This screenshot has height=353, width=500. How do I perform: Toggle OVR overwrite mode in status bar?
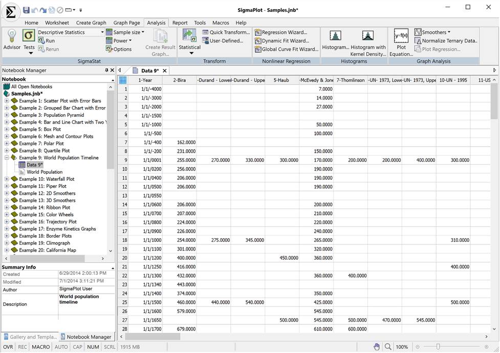point(8,347)
